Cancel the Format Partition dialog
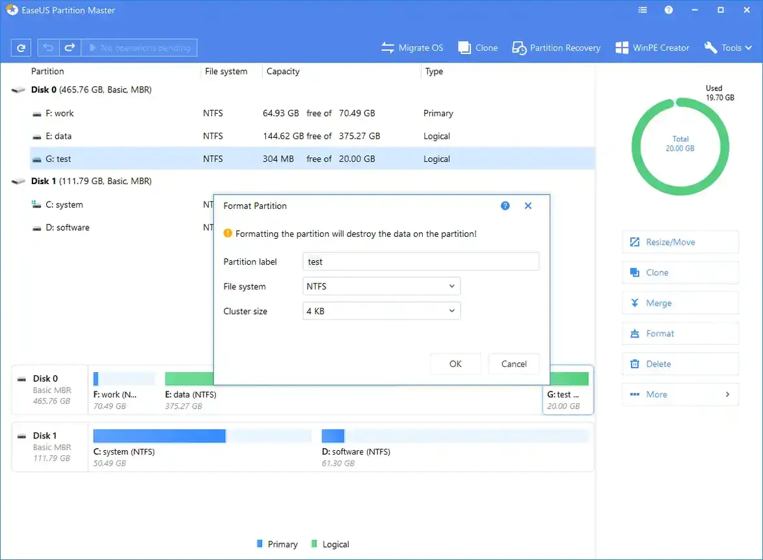Screen dimensions: 763x560 [x=514, y=364]
